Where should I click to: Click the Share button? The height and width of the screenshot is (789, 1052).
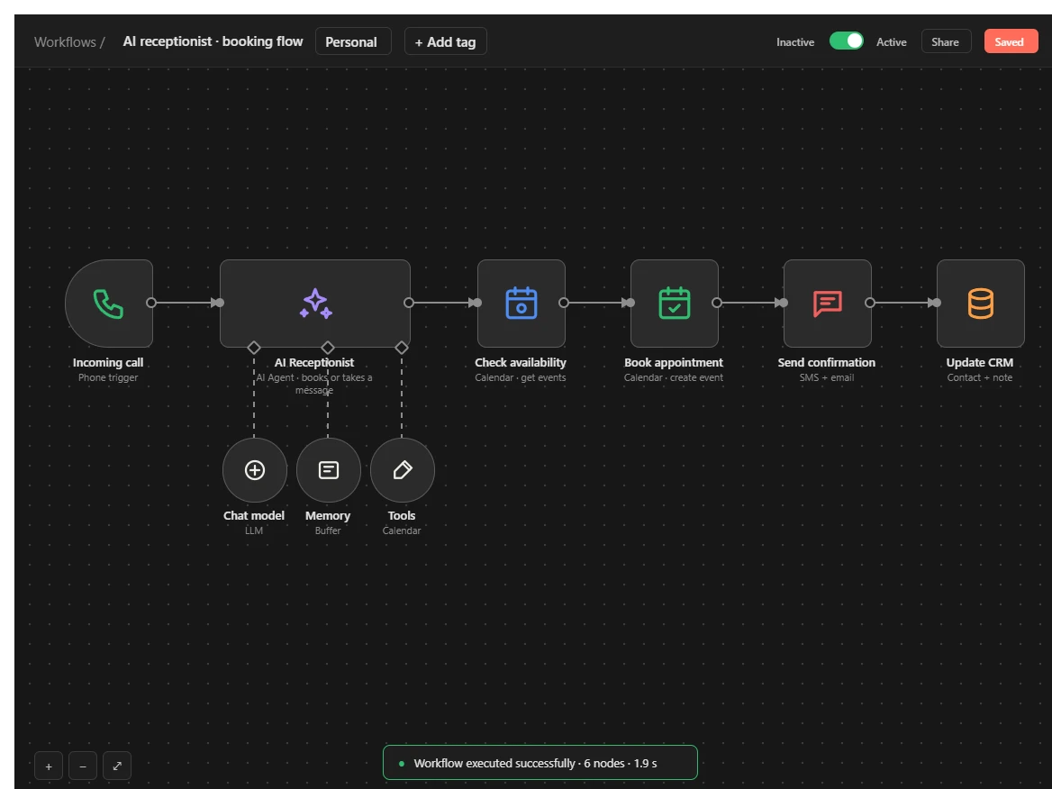click(946, 41)
